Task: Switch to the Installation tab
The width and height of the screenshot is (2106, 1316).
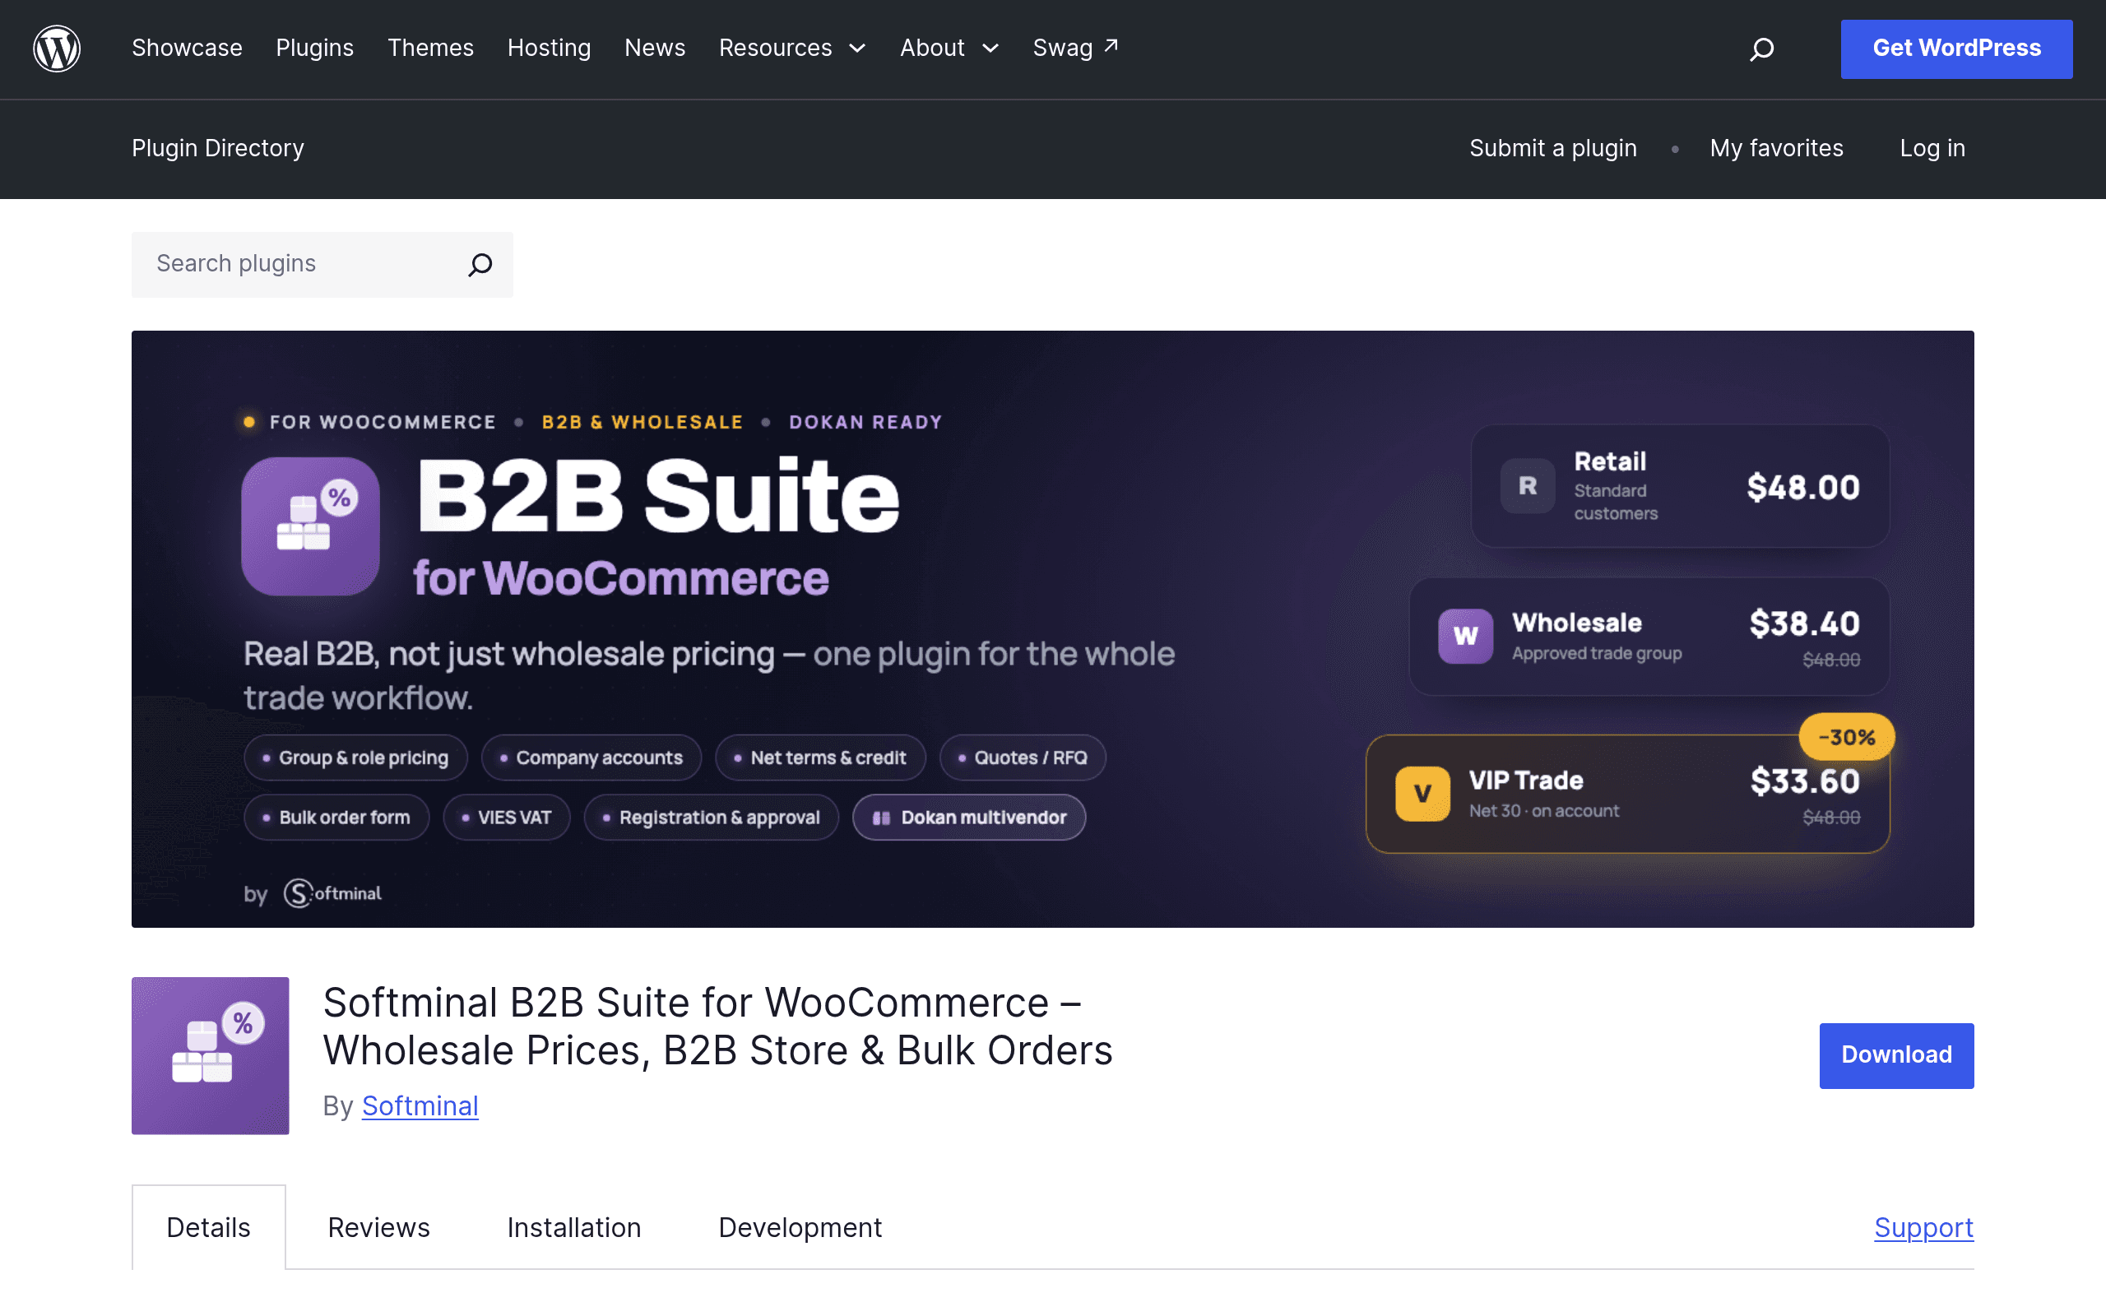Action: pyautogui.click(x=574, y=1227)
